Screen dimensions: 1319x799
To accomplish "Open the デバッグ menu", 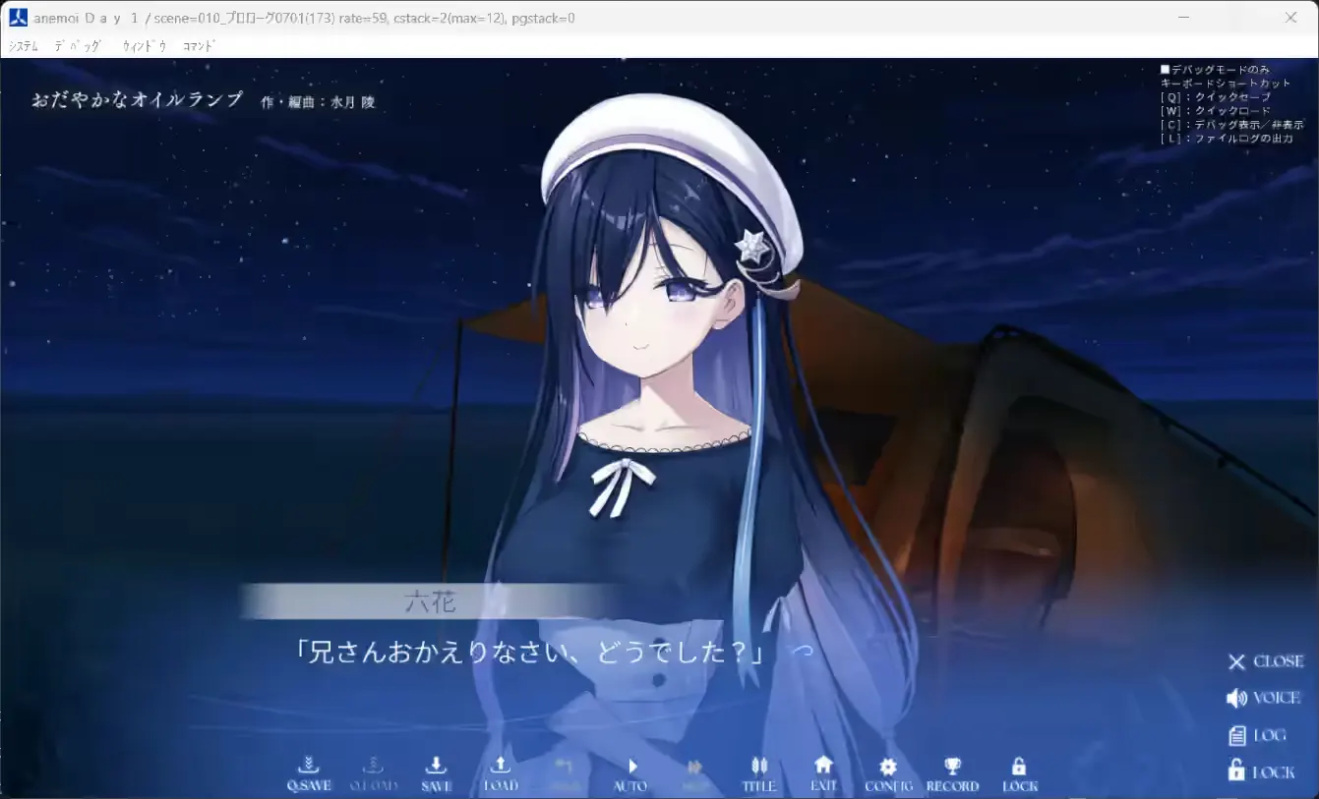I will [78, 46].
